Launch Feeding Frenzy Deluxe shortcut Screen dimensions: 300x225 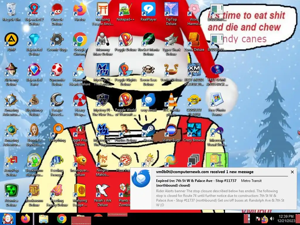coord(57,195)
